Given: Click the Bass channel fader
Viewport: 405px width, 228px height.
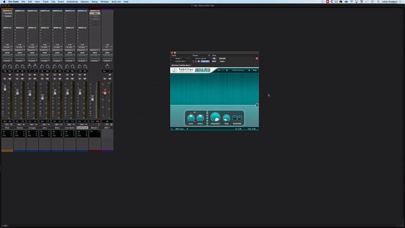Looking at the screenshot, I should point(55,92).
